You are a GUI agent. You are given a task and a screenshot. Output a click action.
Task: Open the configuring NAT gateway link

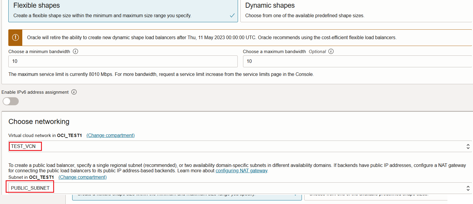coord(241,170)
